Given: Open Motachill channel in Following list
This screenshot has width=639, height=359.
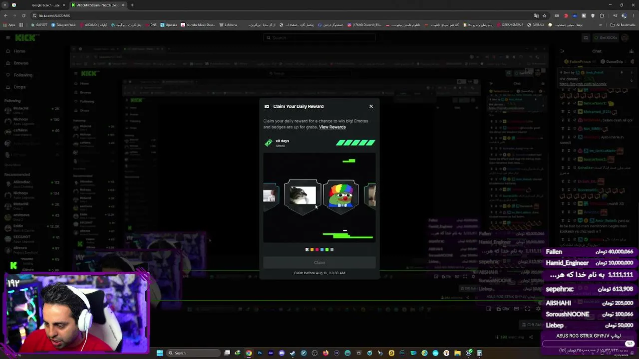Looking at the screenshot, I should point(31,110).
